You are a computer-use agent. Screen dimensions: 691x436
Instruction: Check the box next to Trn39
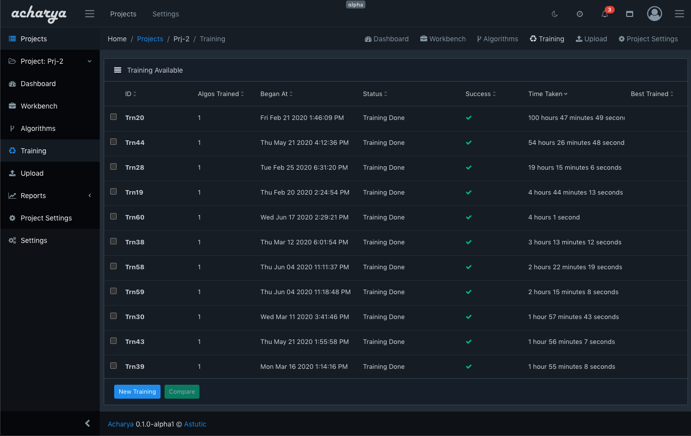[x=114, y=366]
